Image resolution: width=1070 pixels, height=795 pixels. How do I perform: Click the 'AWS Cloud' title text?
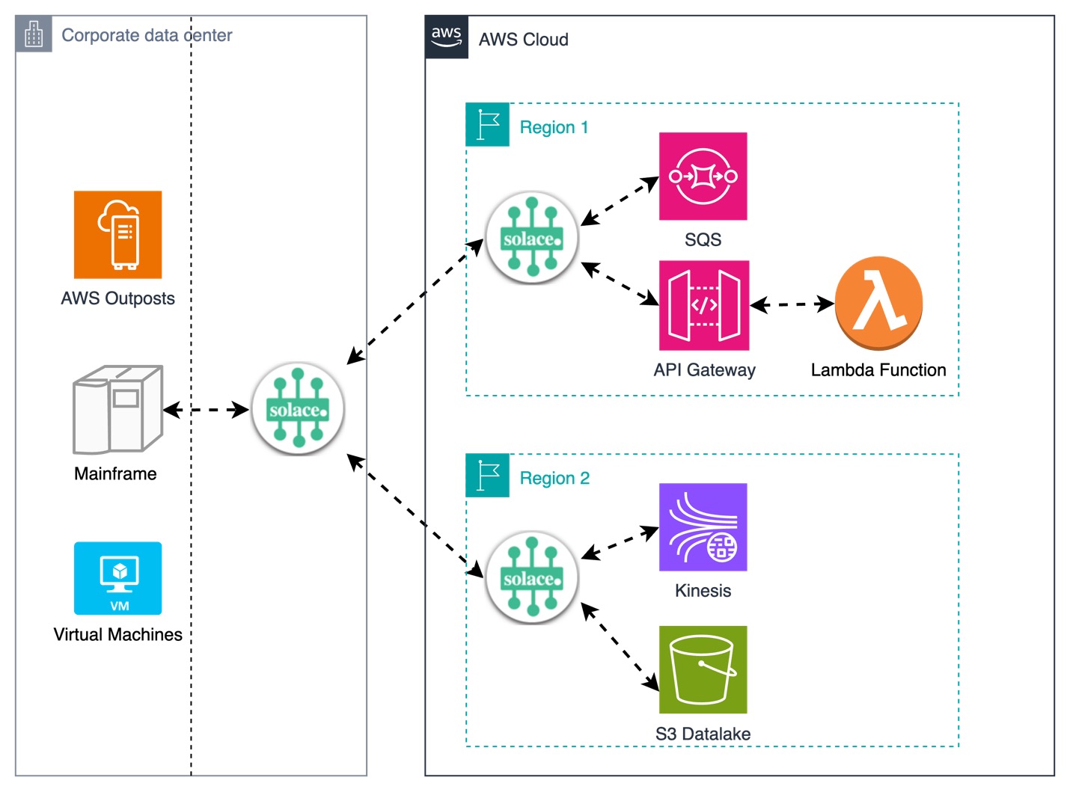pyautogui.click(x=523, y=40)
